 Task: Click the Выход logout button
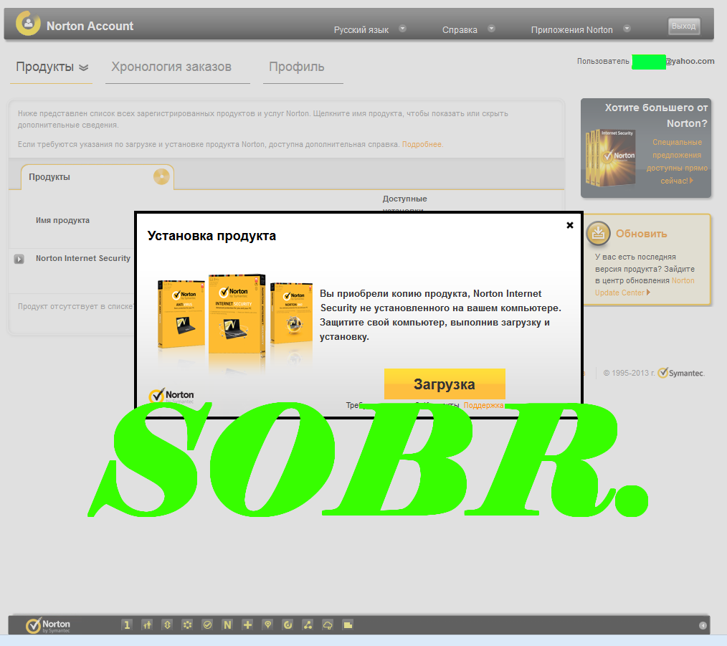tap(683, 27)
